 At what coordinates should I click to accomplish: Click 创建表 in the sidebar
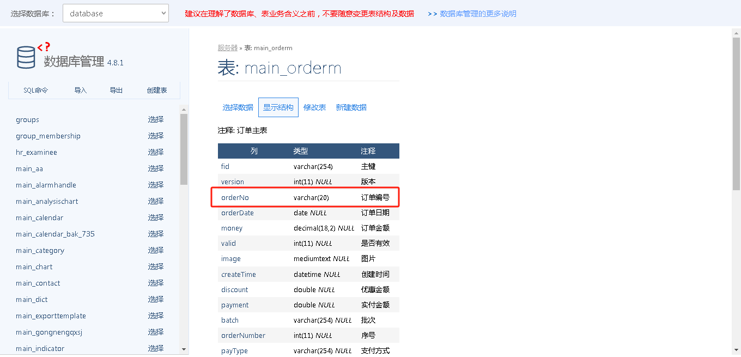[157, 90]
